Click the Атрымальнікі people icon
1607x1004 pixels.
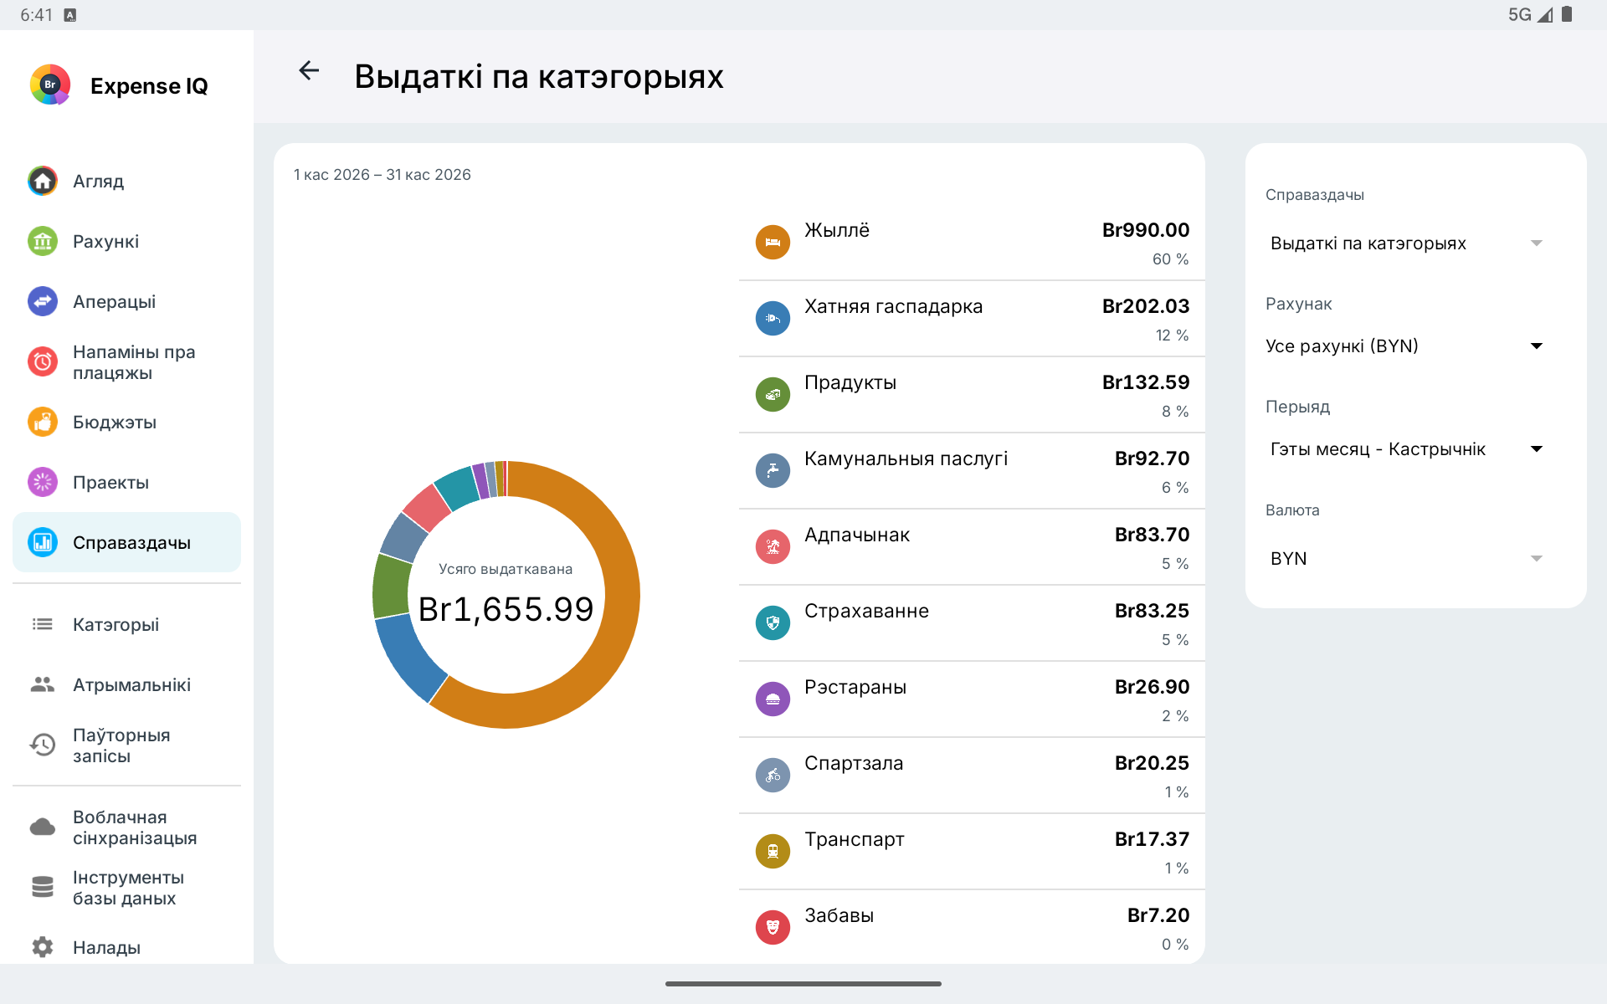pyautogui.click(x=43, y=684)
